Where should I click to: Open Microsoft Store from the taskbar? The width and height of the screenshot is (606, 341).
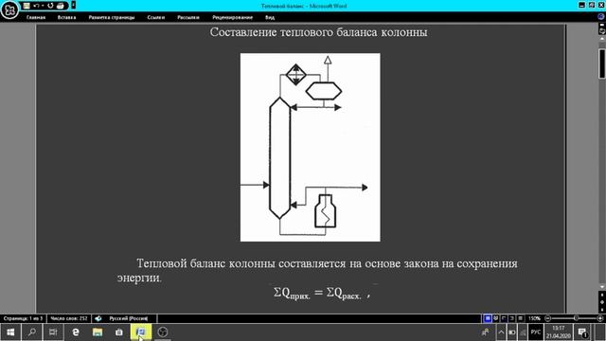coord(119,332)
